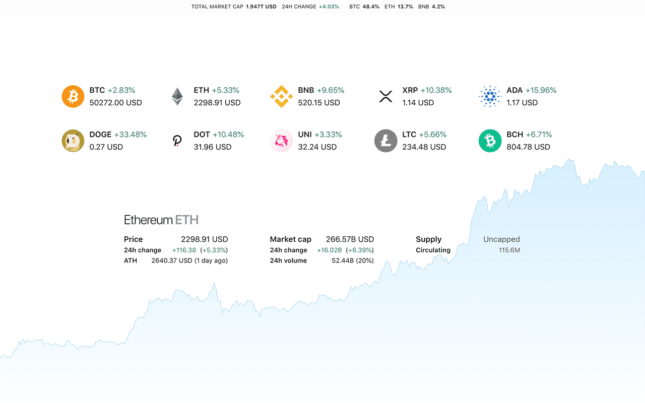
Task: Click the UNI price 32.24 USD
Action: click(317, 147)
